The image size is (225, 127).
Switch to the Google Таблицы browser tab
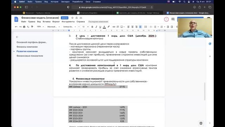click(x=137, y=13)
